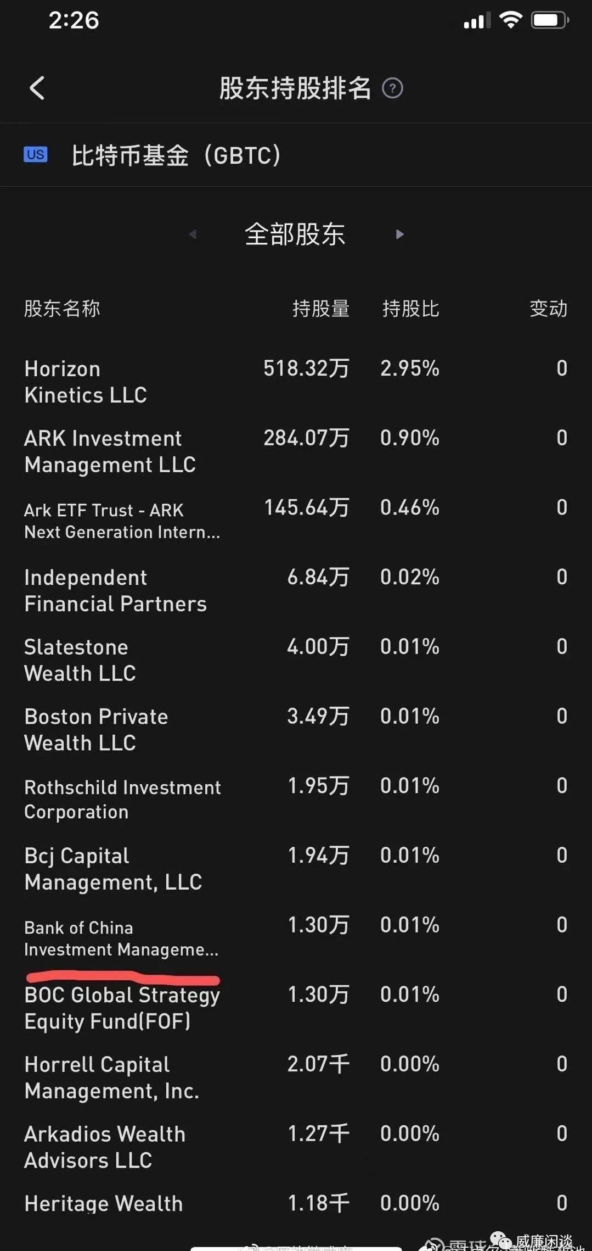Tap the blue US market badge
Screen dimensions: 592x1251
(36, 154)
